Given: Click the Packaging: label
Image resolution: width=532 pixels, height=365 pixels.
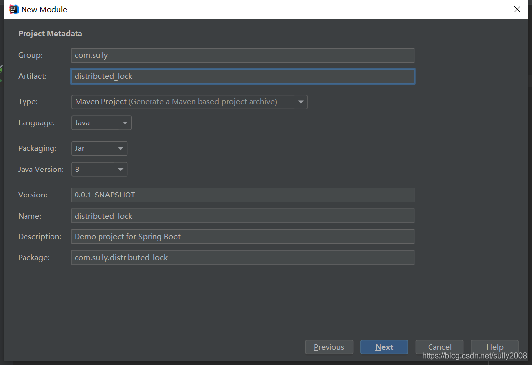Looking at the screenshot, I should tap(37, 148).
